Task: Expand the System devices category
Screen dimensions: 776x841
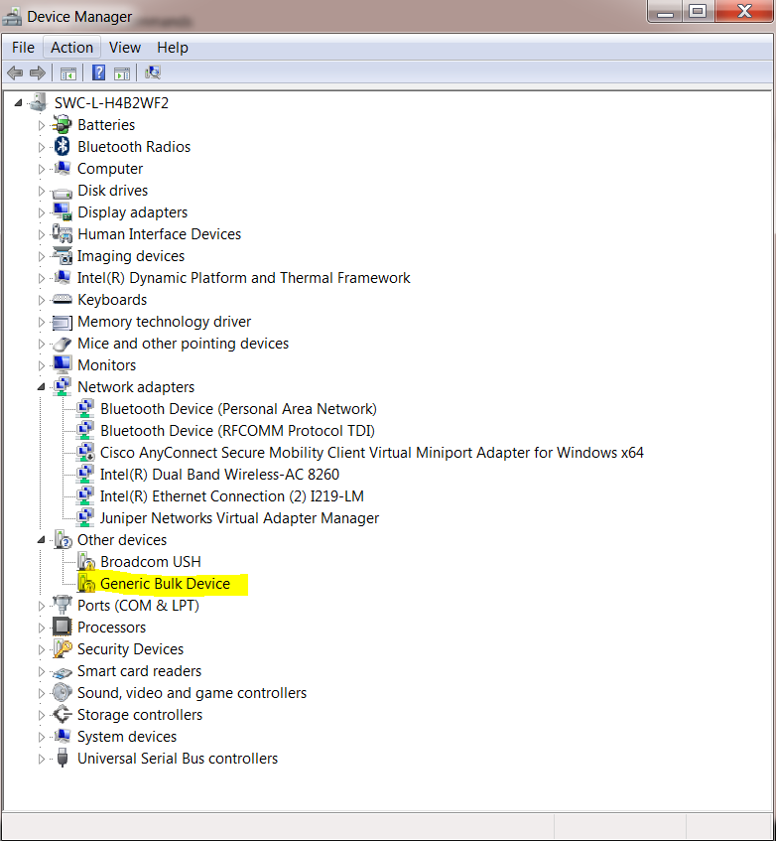Action: pos(42,737)
